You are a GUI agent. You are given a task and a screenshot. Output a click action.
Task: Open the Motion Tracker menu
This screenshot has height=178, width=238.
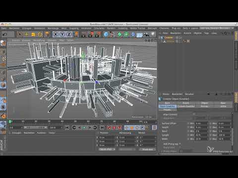[x=137, y=28]
